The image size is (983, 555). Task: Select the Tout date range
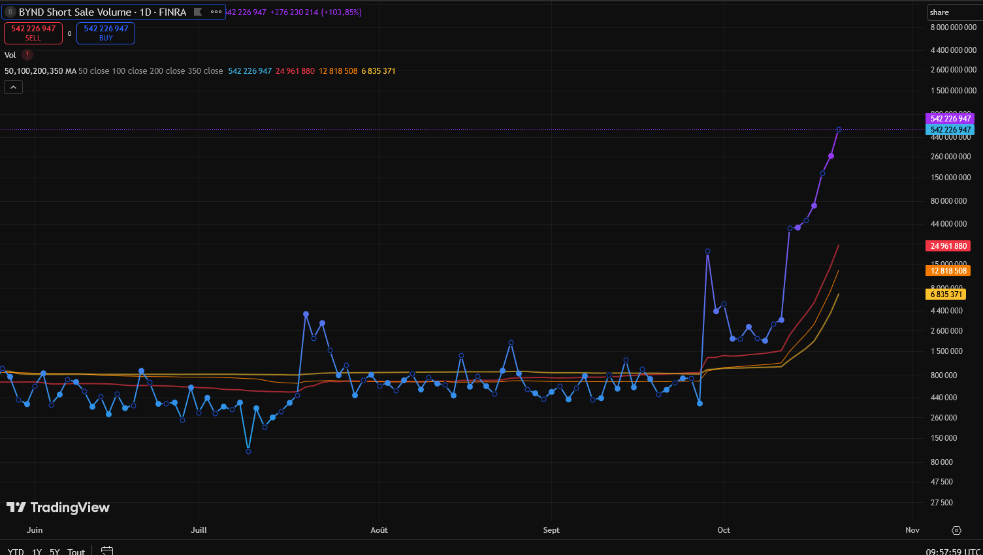point(76,551)
